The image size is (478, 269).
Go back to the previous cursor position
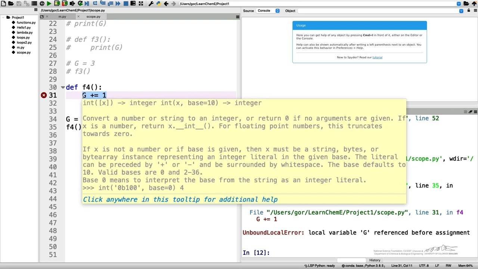[166, 4]
